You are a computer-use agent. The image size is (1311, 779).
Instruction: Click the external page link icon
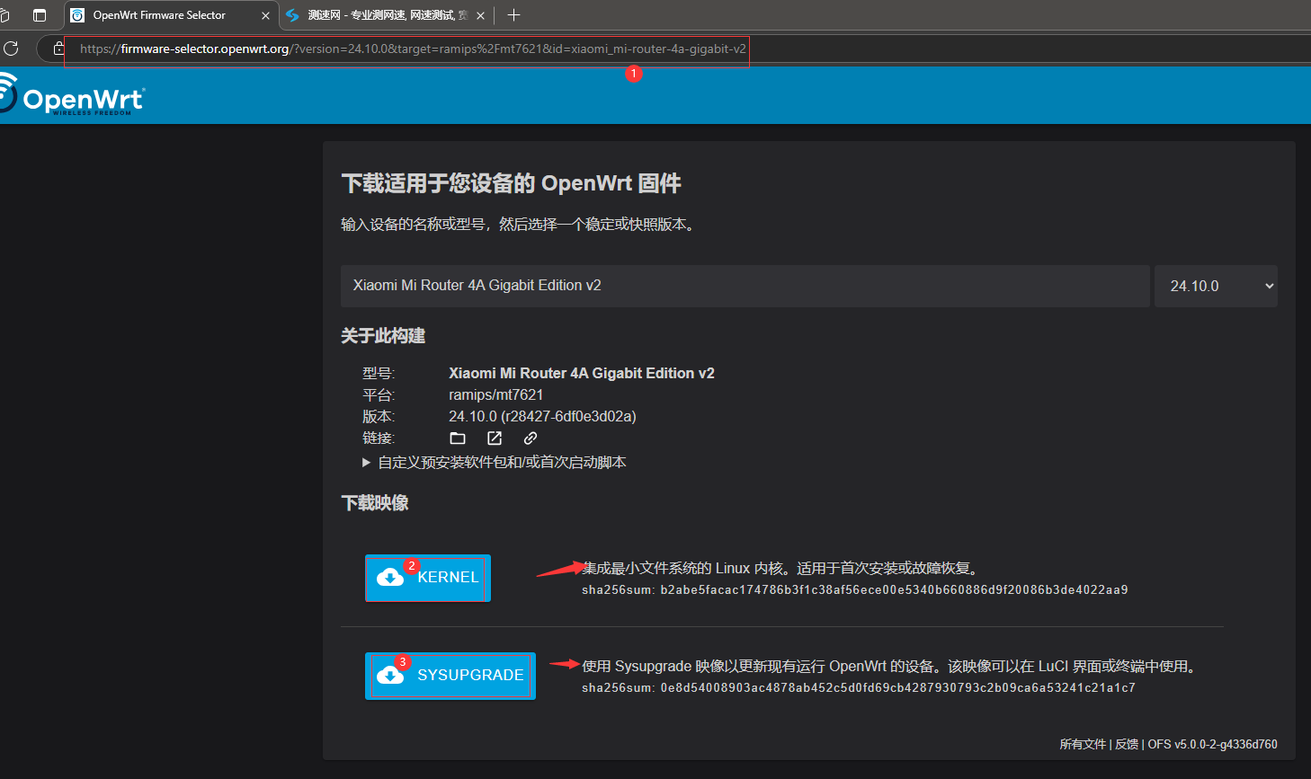pos(495,438)
